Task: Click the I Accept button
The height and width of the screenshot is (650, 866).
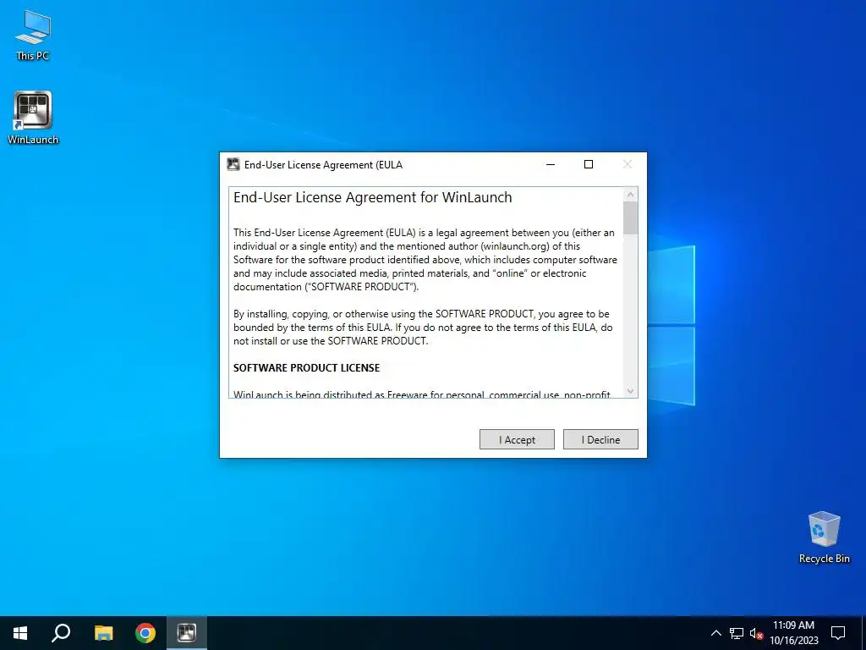Action: 517,439
